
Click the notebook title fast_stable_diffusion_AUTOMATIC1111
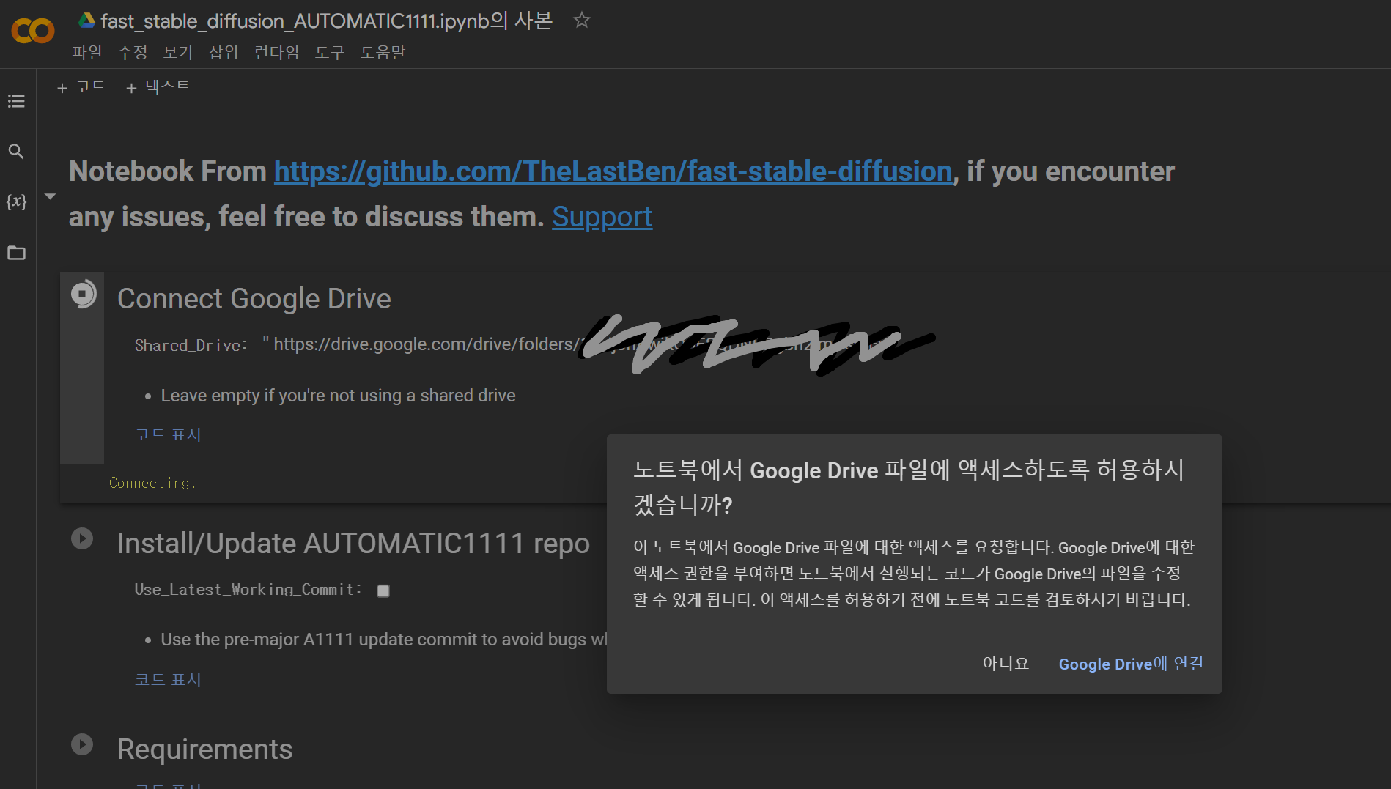click(x=325, y=21)
